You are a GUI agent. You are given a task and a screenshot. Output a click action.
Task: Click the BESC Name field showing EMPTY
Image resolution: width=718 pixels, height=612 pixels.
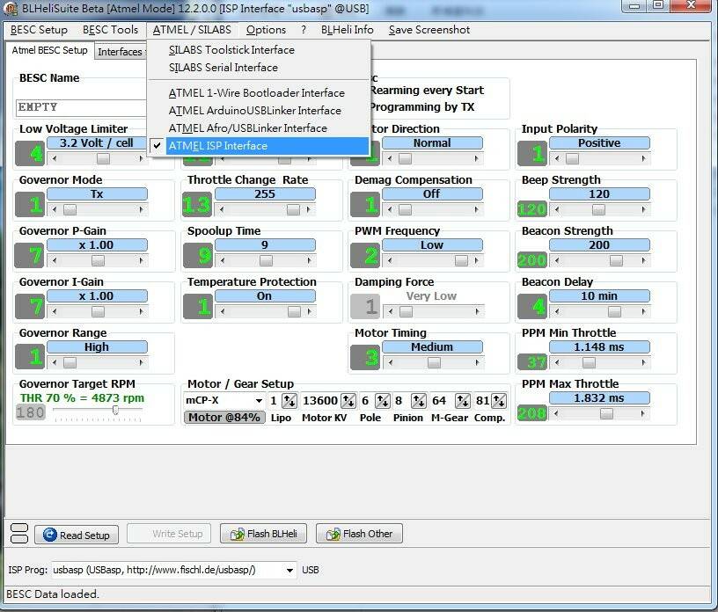click(x=81, y=107)
